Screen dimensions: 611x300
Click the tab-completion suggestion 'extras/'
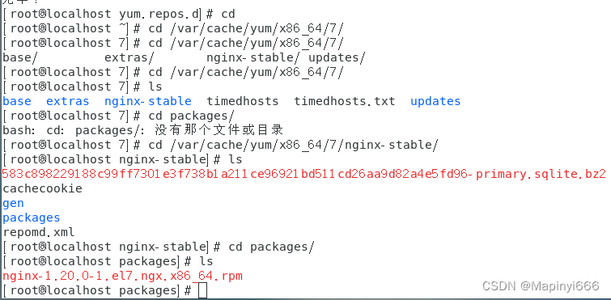[x=129, y=57]
